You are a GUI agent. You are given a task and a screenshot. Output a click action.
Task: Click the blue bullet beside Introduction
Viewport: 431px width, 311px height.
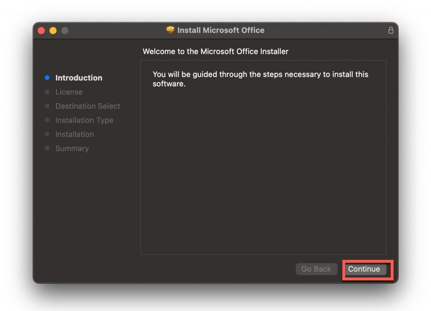point(47,78)
